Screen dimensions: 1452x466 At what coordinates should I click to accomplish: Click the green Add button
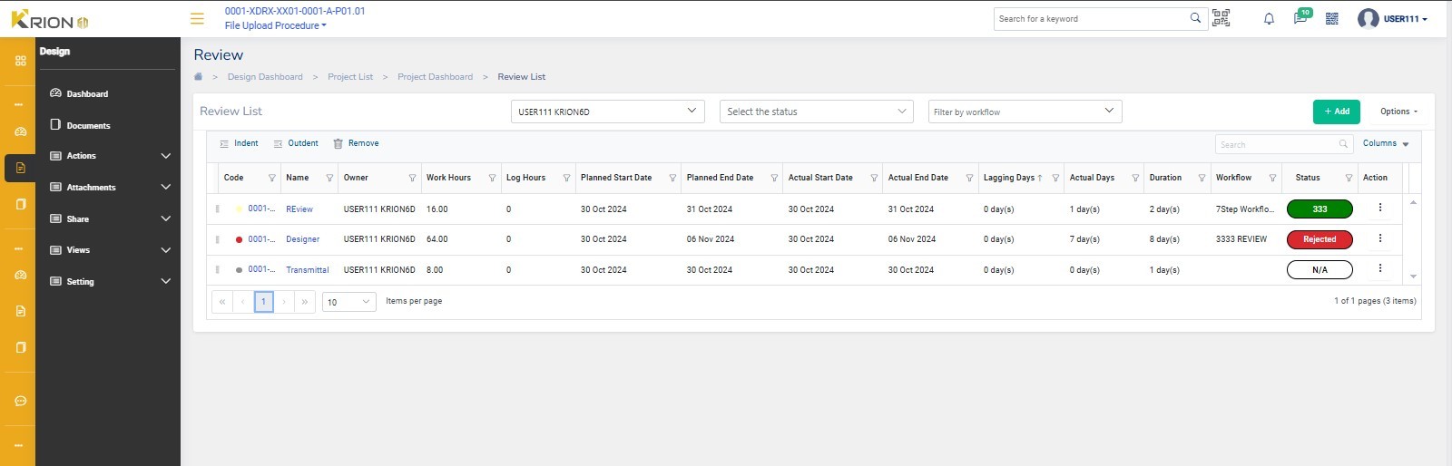[x=1336, y=112]
